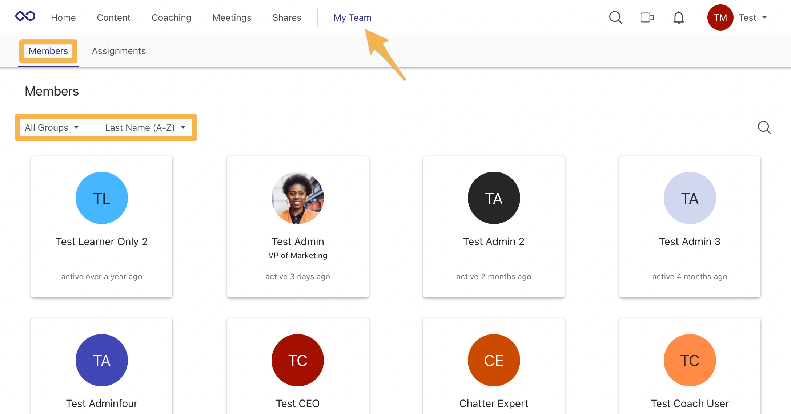Screen dimensions: 791x414
Task: Click the infinity logo to return home
Action: (x=25, y=16)
